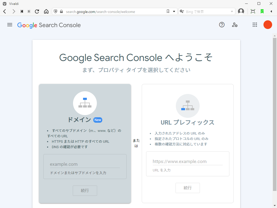Click the page address URL text

101,12
